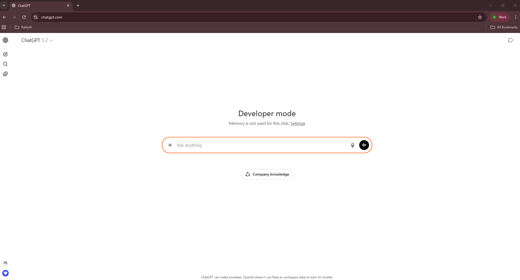Screen dimensions: 520x280
Task: Open the Settings link under Developer mode
Action: (298, 124)
